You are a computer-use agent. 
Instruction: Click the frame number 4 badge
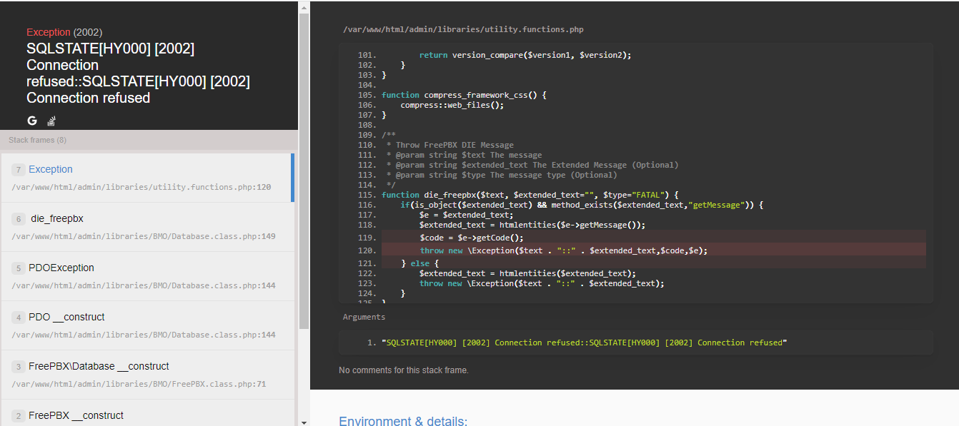(x=19, y=318)
